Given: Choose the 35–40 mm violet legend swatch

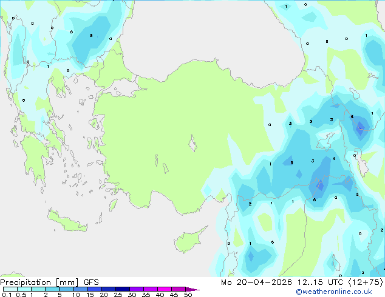Looking at the screenshot, I should click(x=151, y=289).
